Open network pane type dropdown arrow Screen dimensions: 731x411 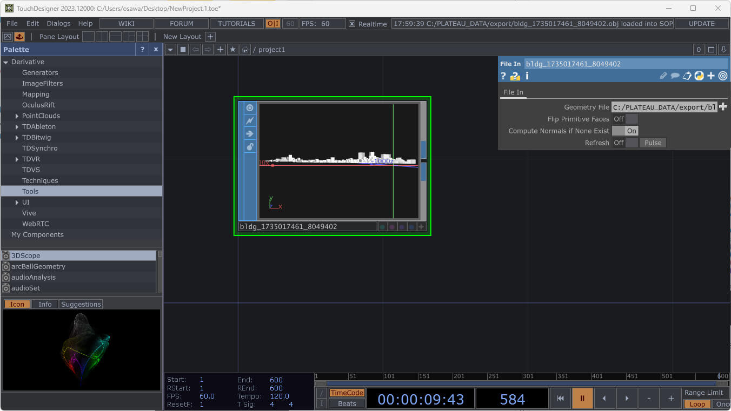pos(170,50)
